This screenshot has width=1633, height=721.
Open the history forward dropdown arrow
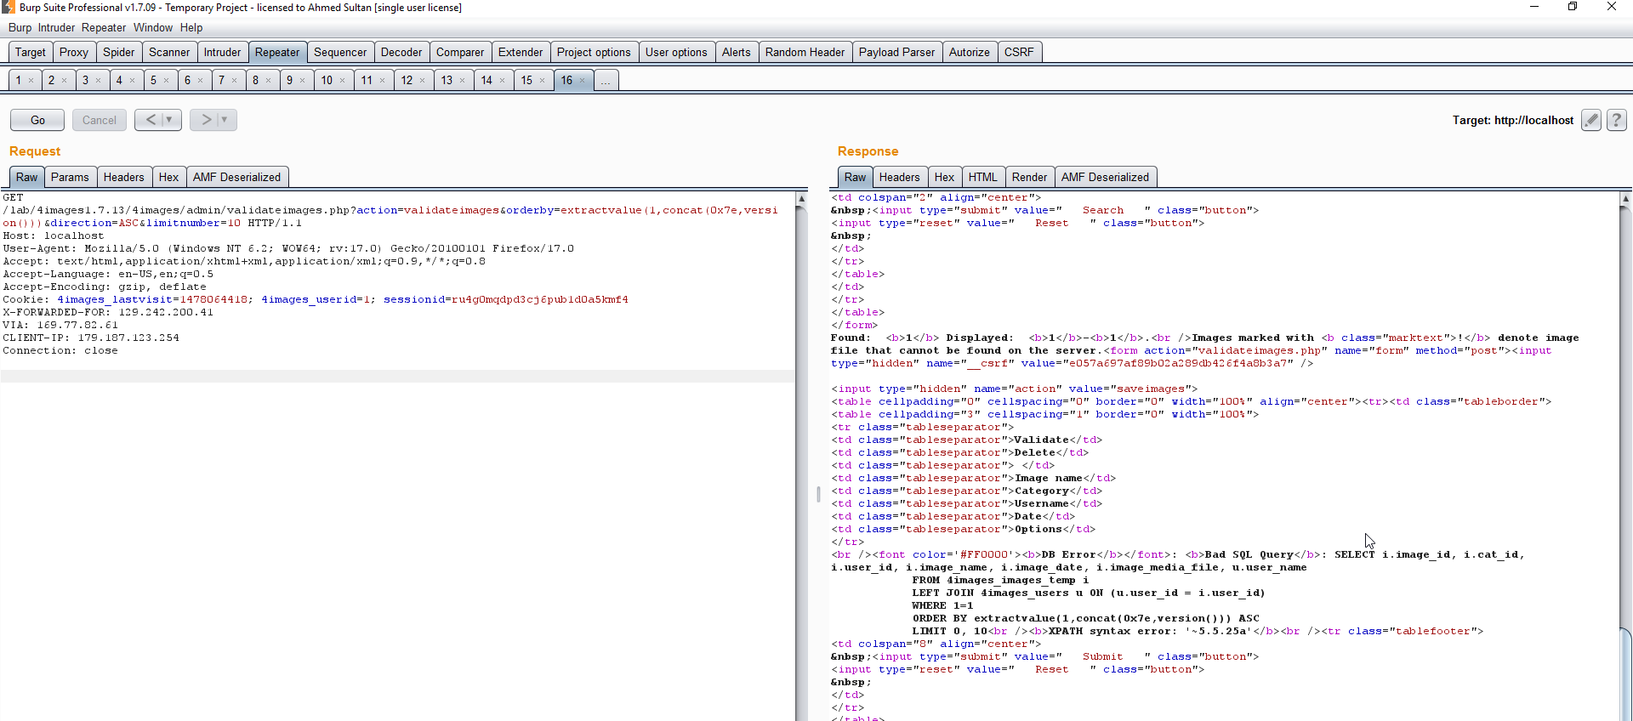(x=225, y=120)
